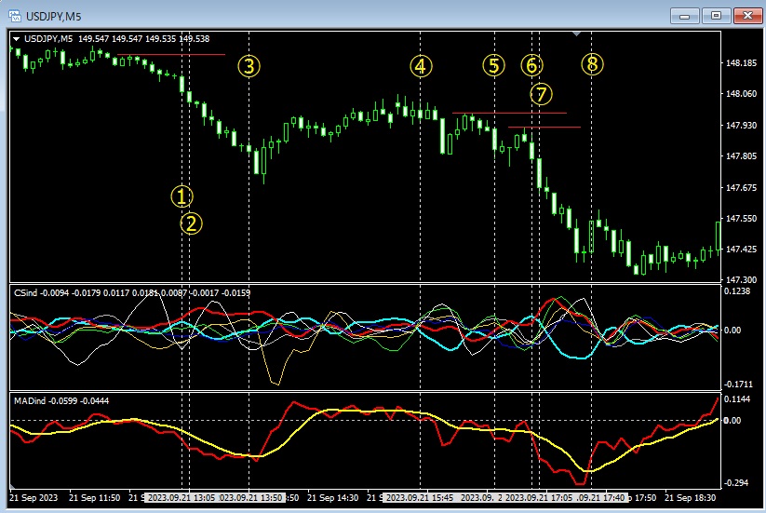This screenshot has height=513, width=766.
Task: Click the CSind indicator label
Action: click(25, 292)
